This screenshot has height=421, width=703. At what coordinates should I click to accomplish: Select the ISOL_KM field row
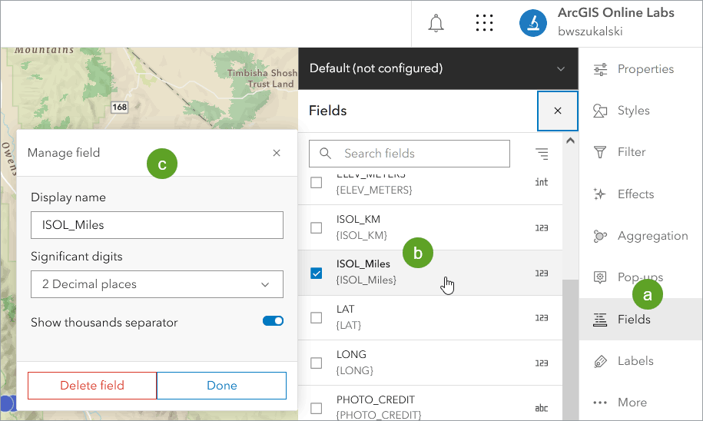430,227
